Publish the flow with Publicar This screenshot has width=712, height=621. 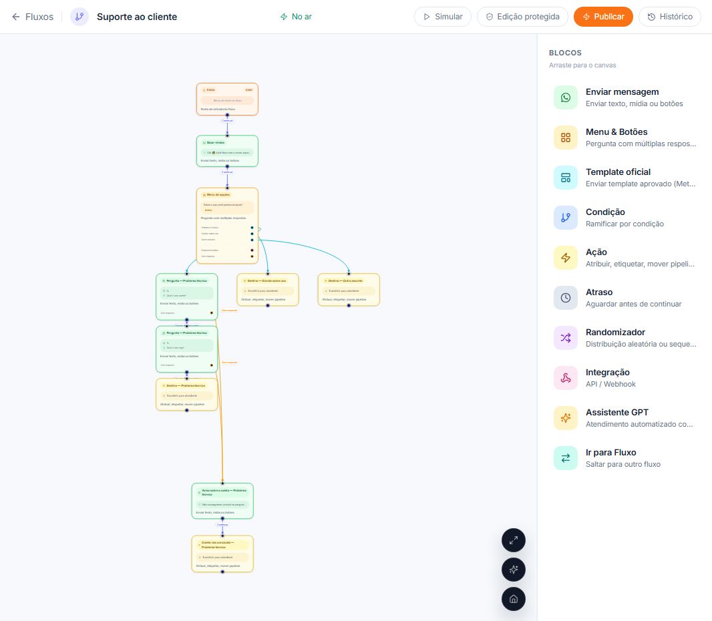click(x=603, y=17)
